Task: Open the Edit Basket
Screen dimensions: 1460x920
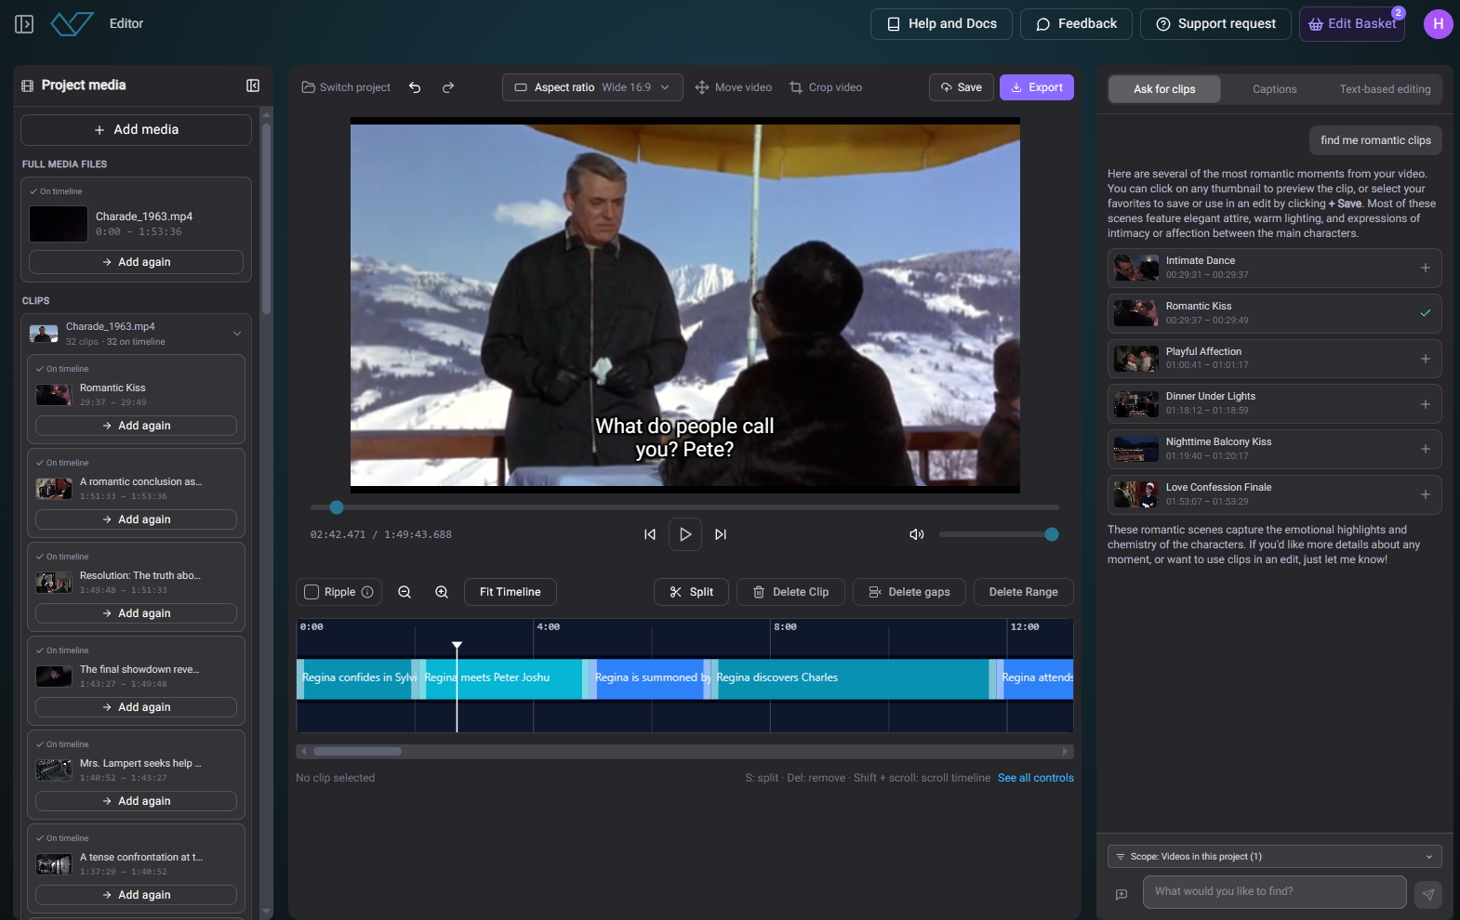Action: [1352, 24]
